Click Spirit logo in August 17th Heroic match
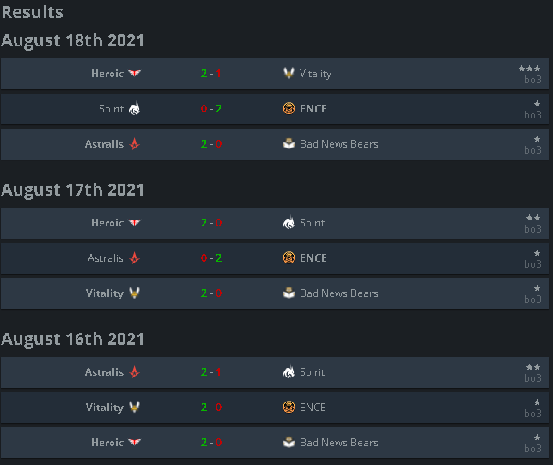This screenshot has width=553, height=465. pyautogui.click(x=289, y=223)
